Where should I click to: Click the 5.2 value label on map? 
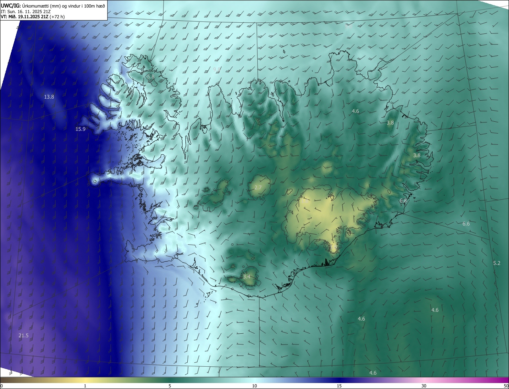(x=497, y=263)
